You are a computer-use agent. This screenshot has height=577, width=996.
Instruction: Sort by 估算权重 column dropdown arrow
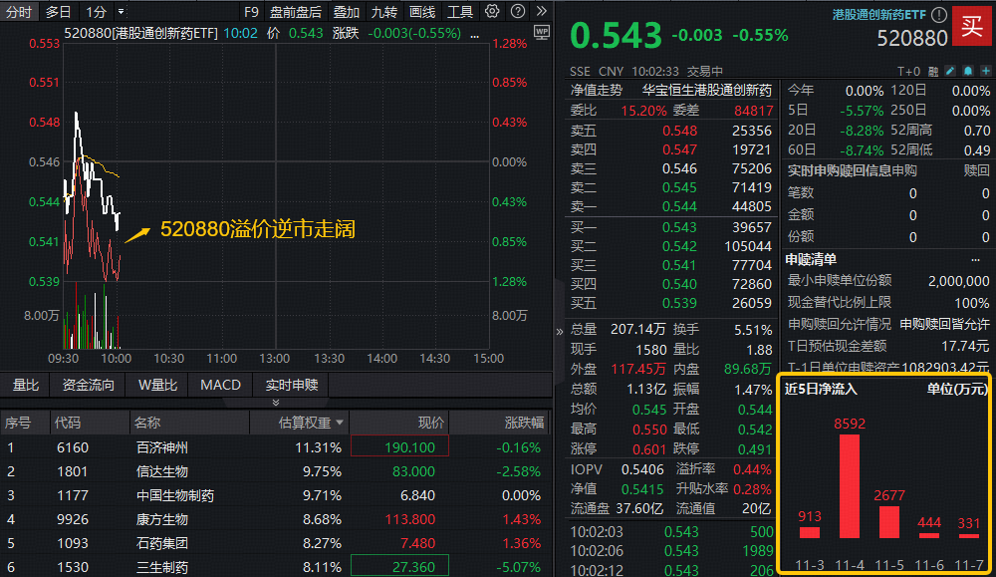[x=340, y=423]
